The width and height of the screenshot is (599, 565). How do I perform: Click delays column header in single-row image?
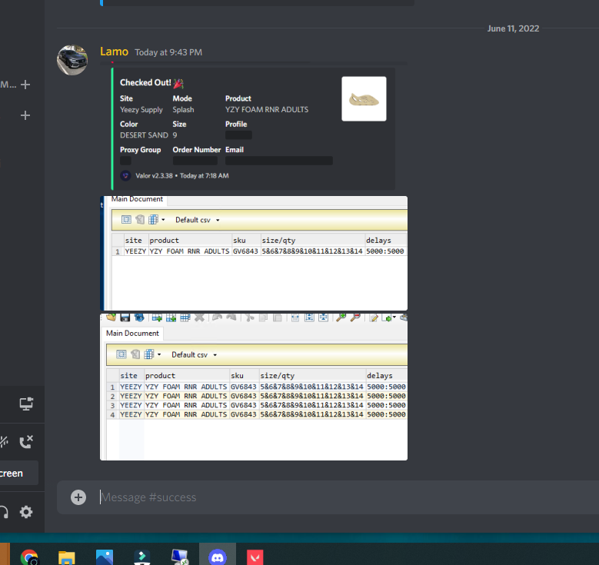point(385,241)
